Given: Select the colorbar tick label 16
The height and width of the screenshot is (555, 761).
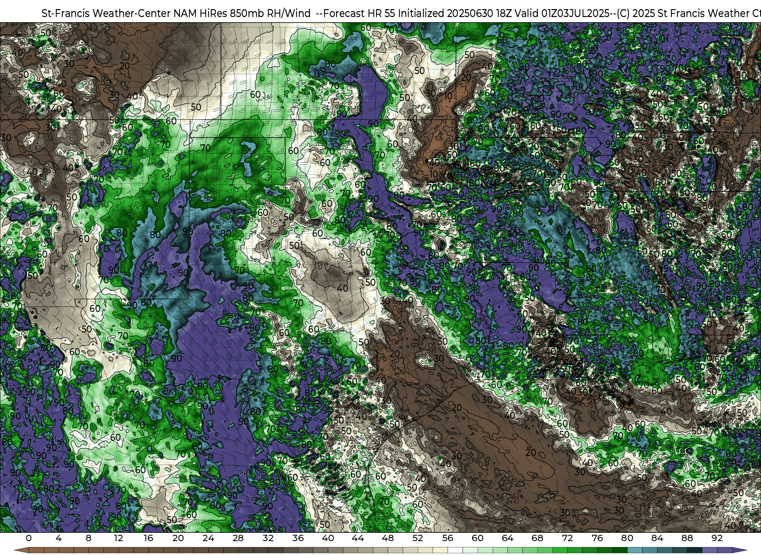Looking at the screenshot, I should [x=148, y=538].
